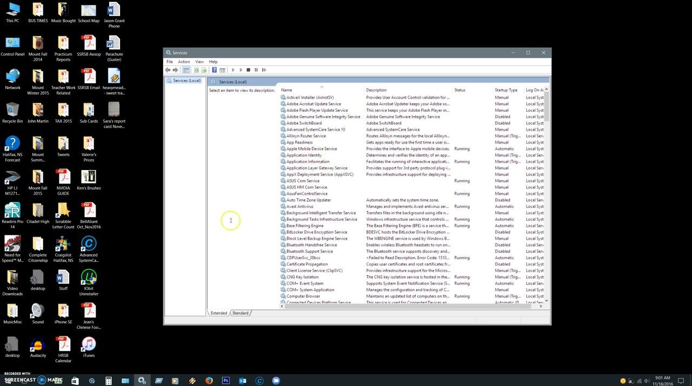Open the Action menu
The image size is (692, 386).
click(184, 62)
